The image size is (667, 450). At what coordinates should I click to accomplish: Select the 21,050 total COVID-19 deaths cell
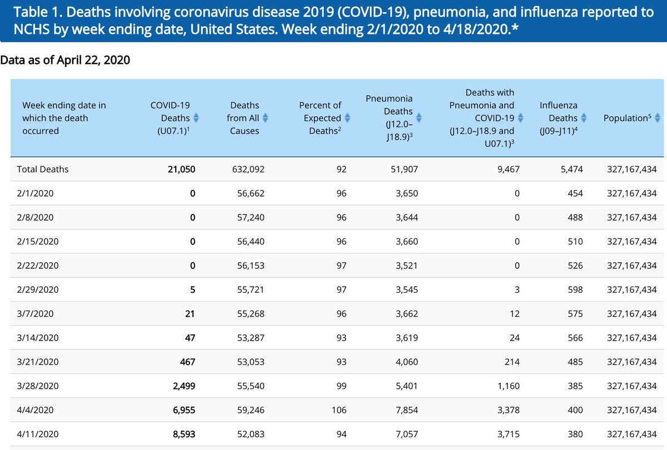tap(182, 169)
